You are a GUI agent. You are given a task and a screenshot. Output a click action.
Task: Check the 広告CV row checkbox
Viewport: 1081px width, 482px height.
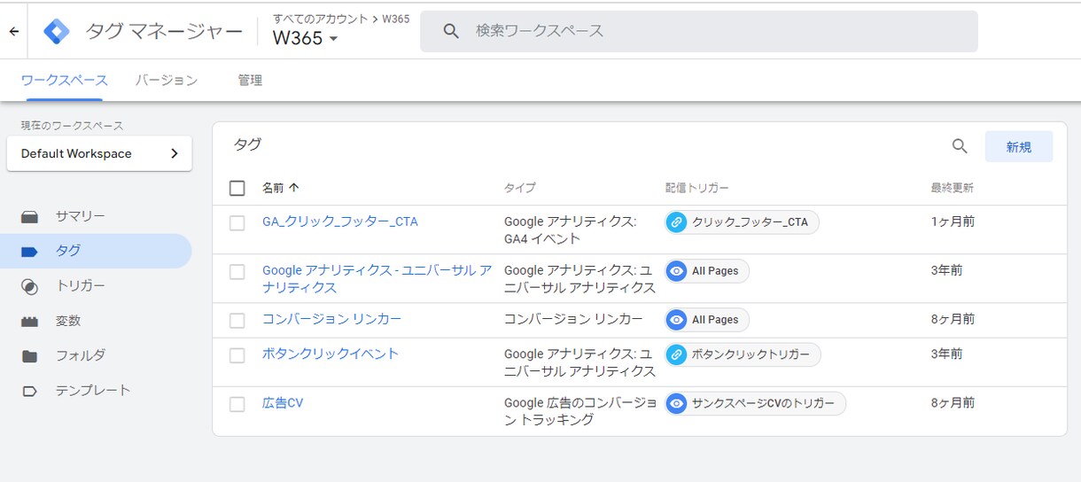coord(237,404)
